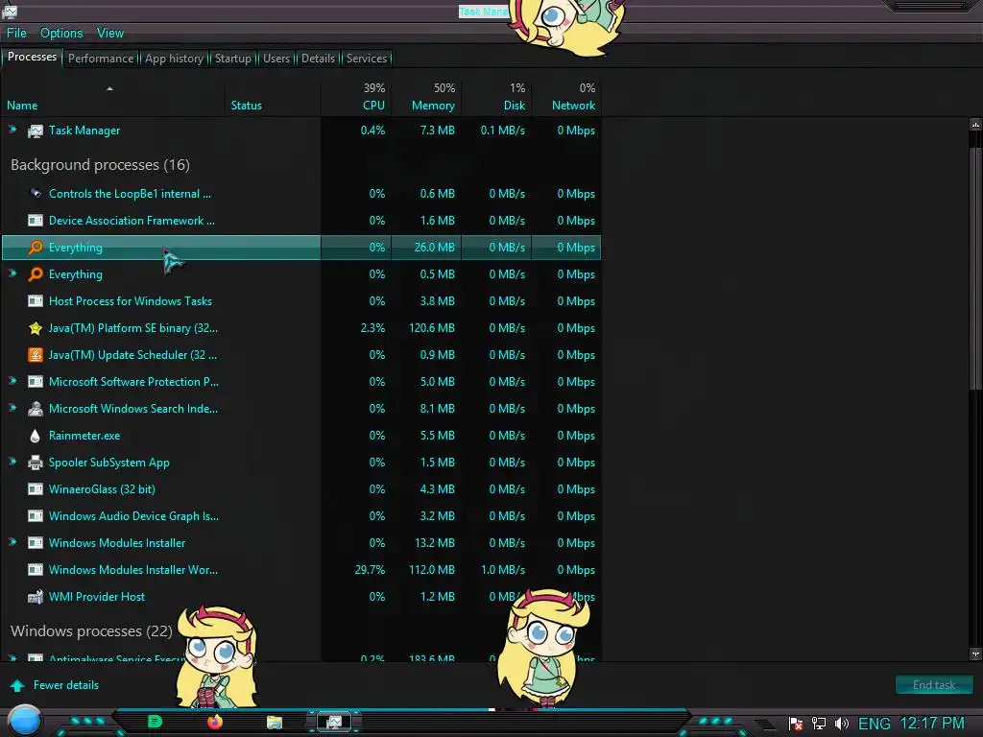Click the network tray icon

[818, 724]
